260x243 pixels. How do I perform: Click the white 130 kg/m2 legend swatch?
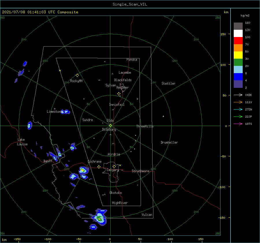238,33
